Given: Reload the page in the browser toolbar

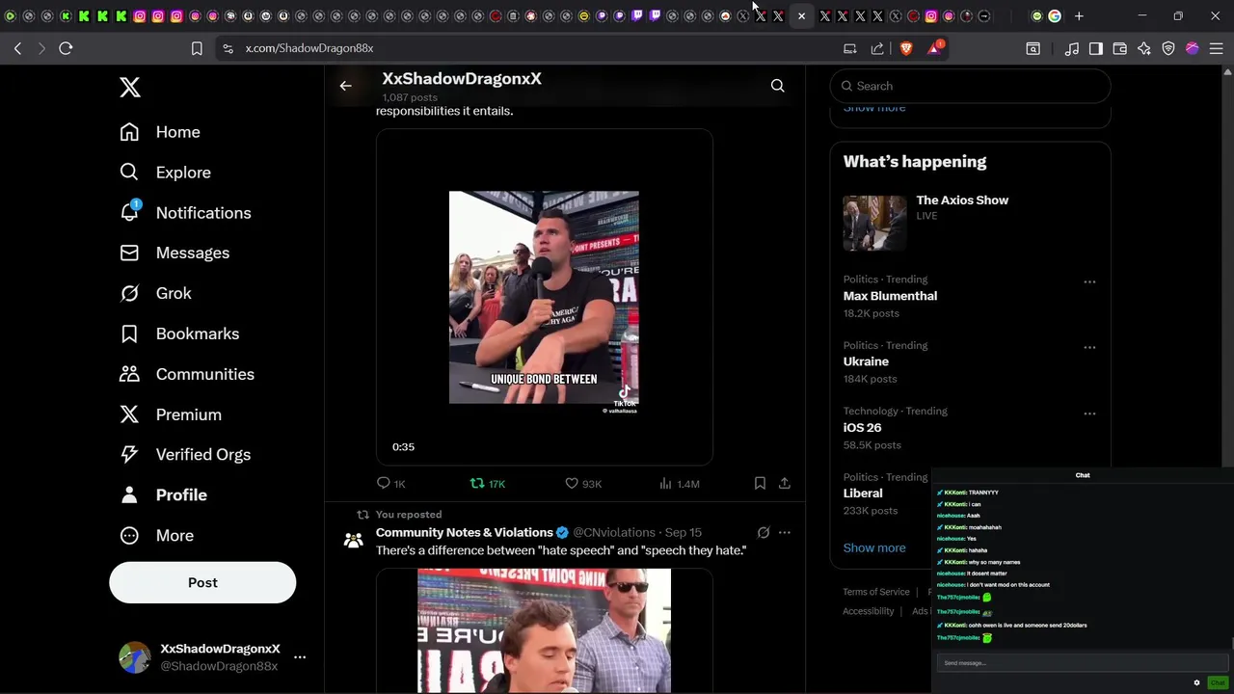Looking at the screenshot, I should (x=66, y=48).
